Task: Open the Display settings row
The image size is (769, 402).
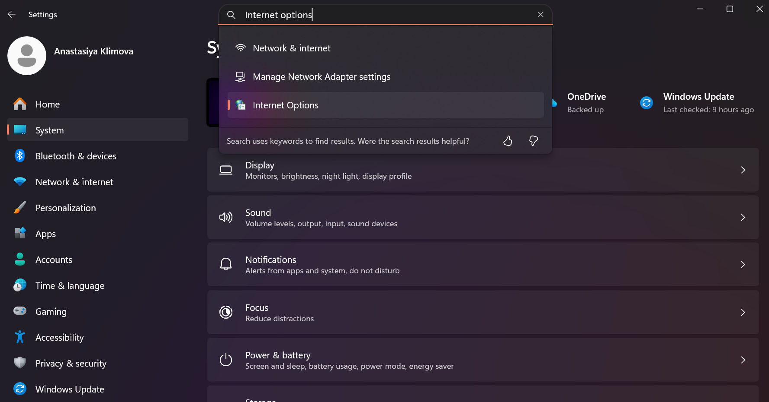Action: click(483, 170)
